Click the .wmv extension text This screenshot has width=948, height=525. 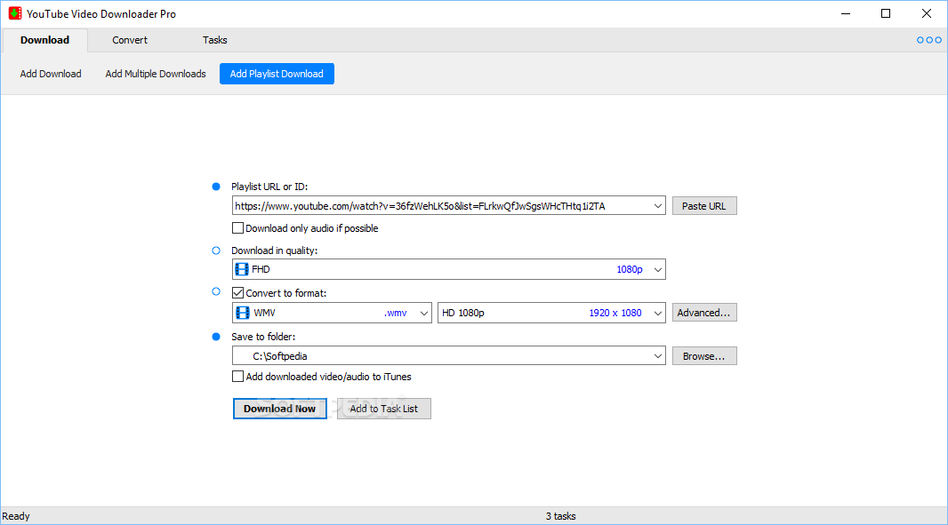coord(396,313)
